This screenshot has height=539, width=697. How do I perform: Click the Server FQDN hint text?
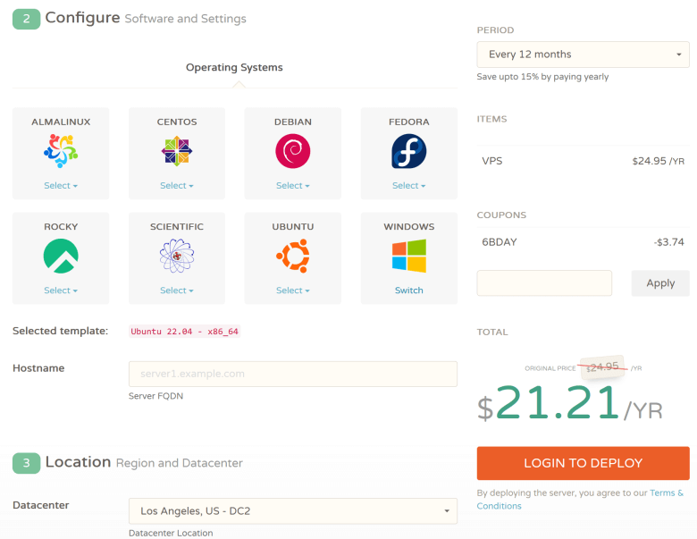(x=155, y=396)
